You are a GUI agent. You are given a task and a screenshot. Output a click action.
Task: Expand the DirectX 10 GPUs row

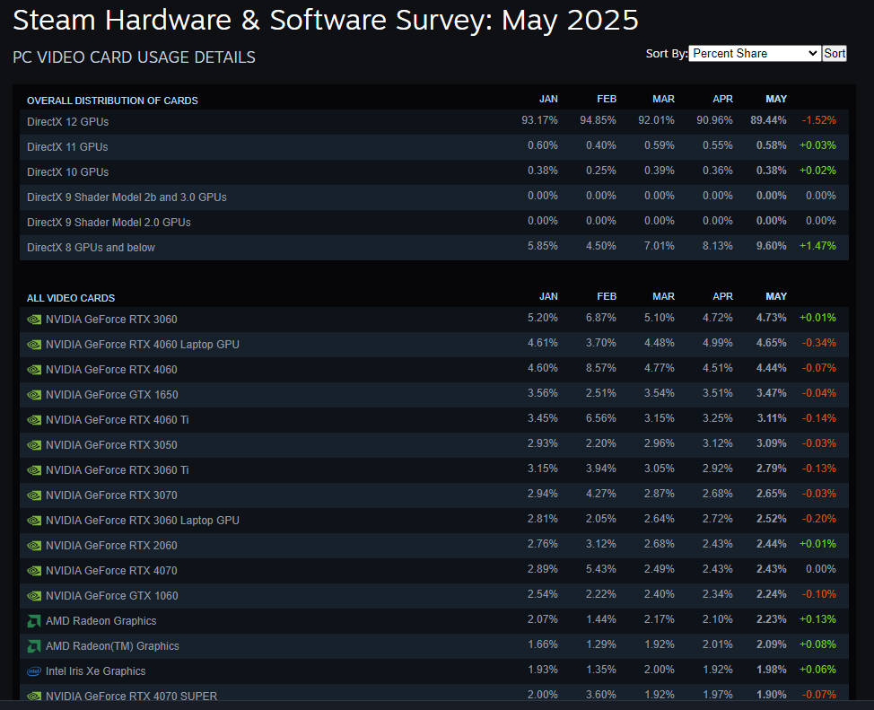433,171
